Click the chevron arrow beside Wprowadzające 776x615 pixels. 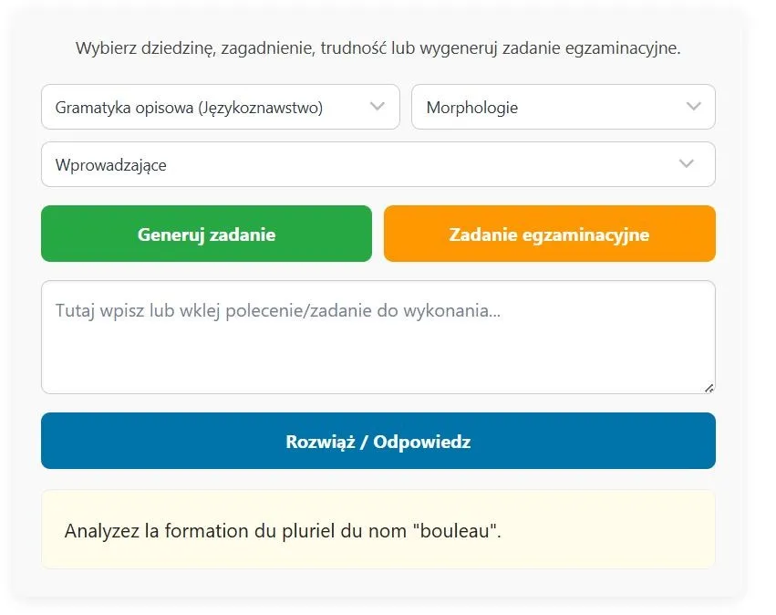[688, 164]
